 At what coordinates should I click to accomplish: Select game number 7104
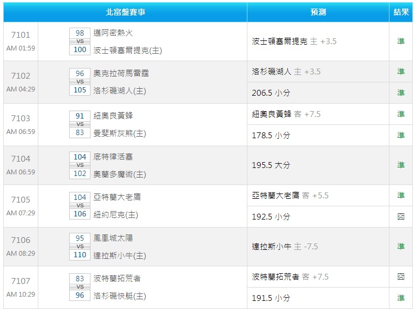(21, 158)
